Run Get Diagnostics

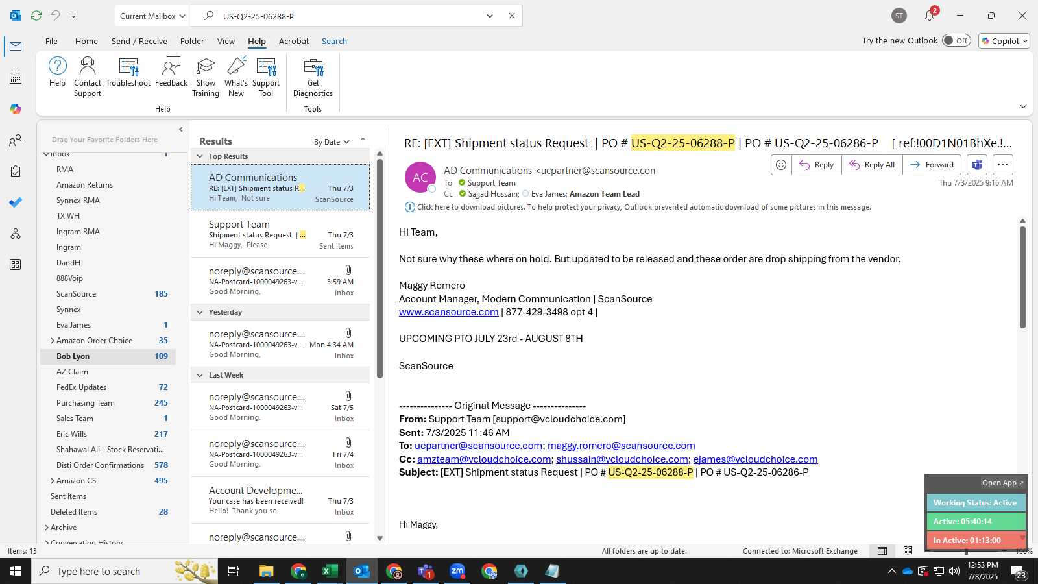(x=313, y=77)
